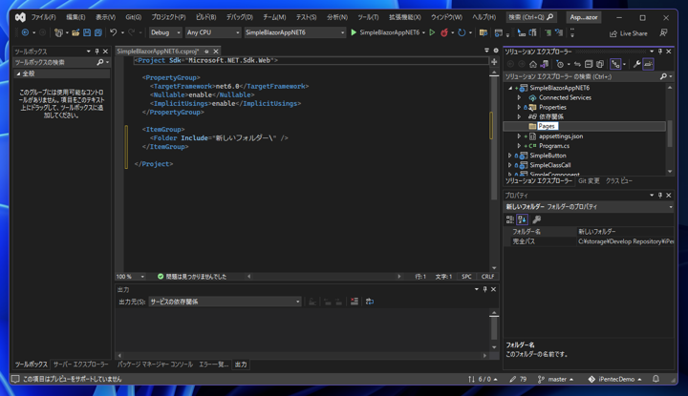Screen dimensions: 688x396
Task: Click the Visual Studio logo icon
Action: (20, 17)
